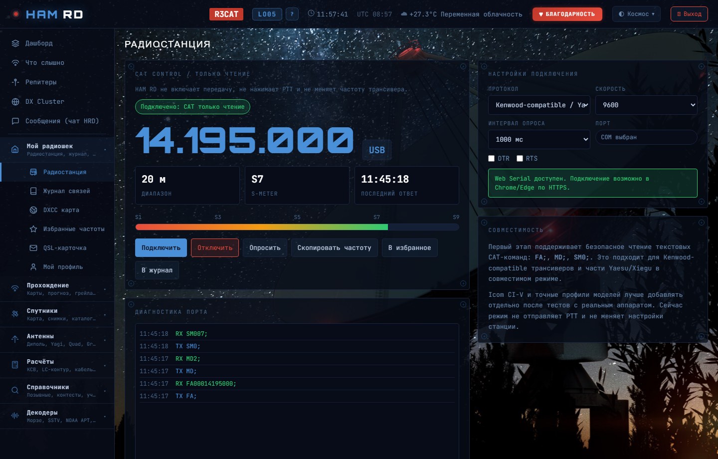Open the DXCC карта globe icon

pyautogui.click(x=33, y=210)
